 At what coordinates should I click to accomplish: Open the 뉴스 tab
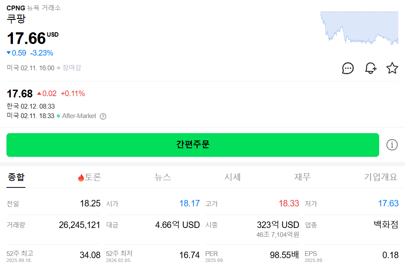163,177
